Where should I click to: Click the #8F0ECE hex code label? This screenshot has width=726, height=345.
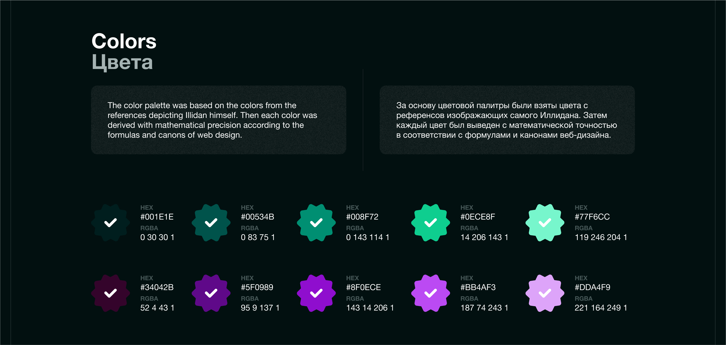point(363,287)
